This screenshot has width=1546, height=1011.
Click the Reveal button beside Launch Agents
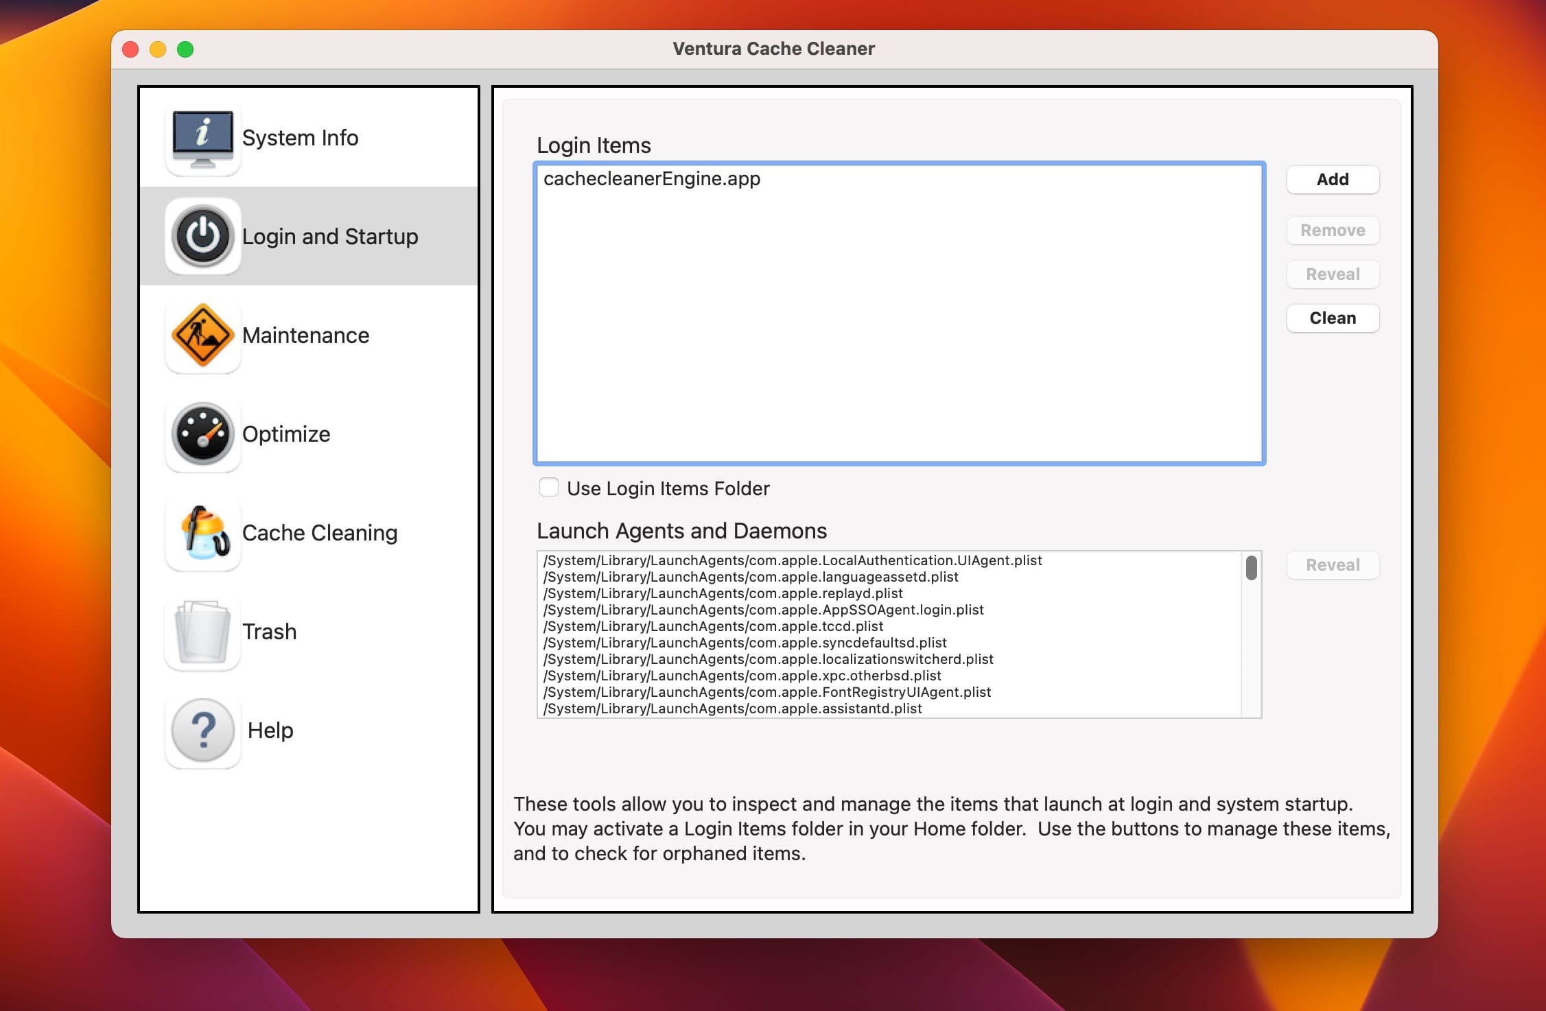coord(1333,565)
